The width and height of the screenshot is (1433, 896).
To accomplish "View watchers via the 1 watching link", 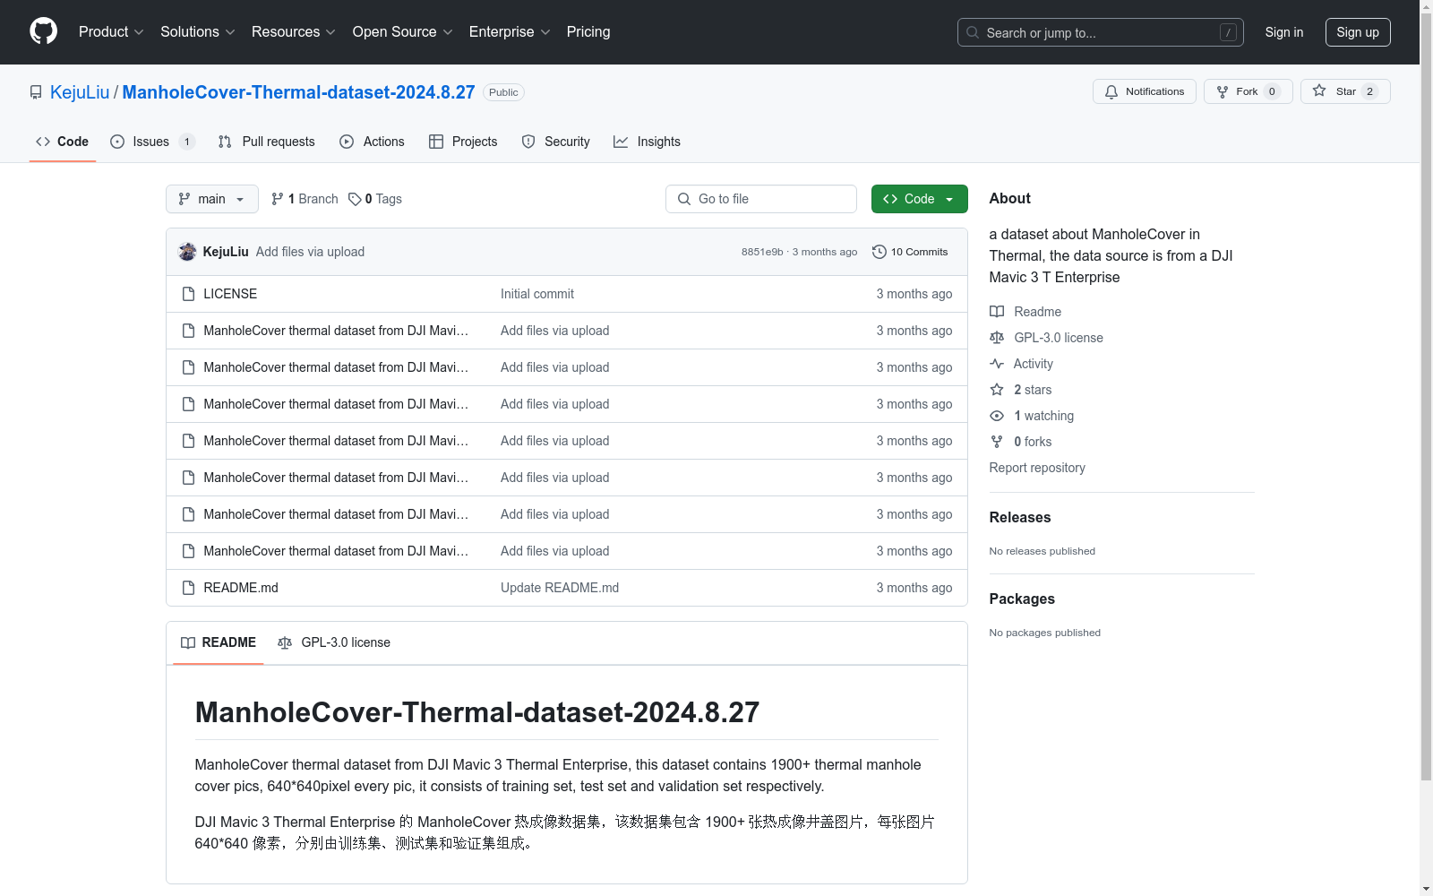I will point(1032,416).
